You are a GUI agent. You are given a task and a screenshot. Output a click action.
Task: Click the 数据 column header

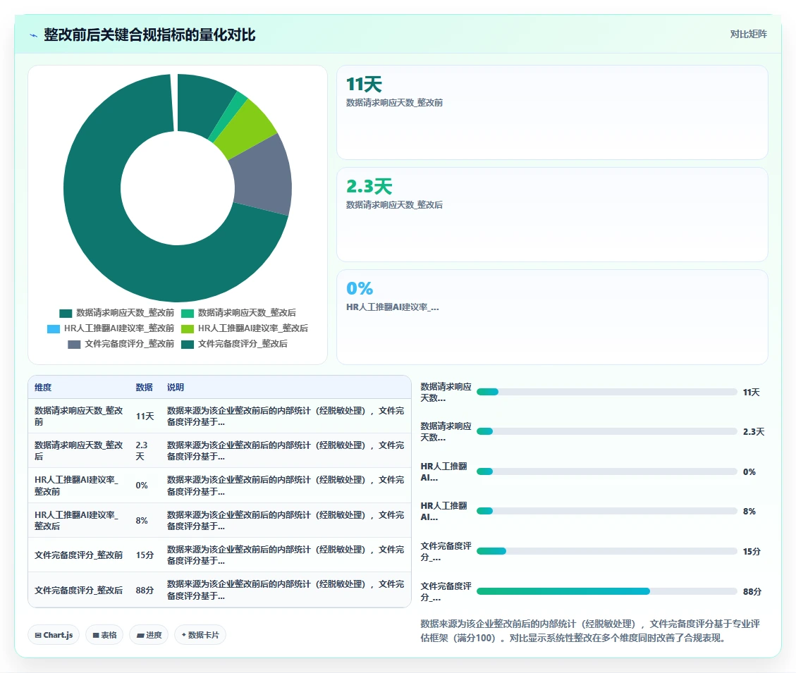(x=144, y=388)
